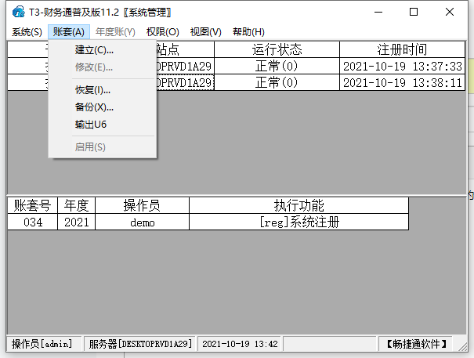Screen dimensions: 474x358
Task: Click the 操作员[admin] status bar entry
Action: (44, 344)
